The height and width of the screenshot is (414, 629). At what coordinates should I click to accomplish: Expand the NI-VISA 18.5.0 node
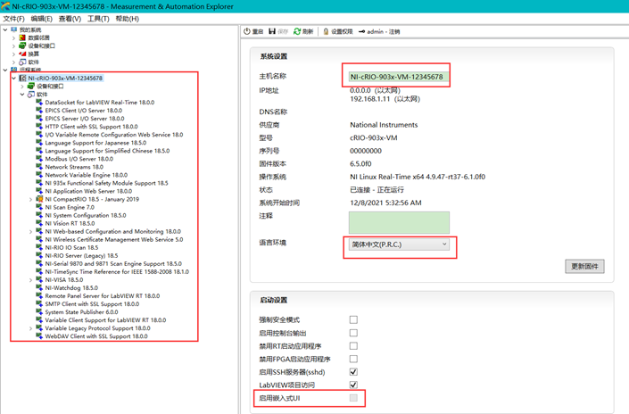click(30, 280)
